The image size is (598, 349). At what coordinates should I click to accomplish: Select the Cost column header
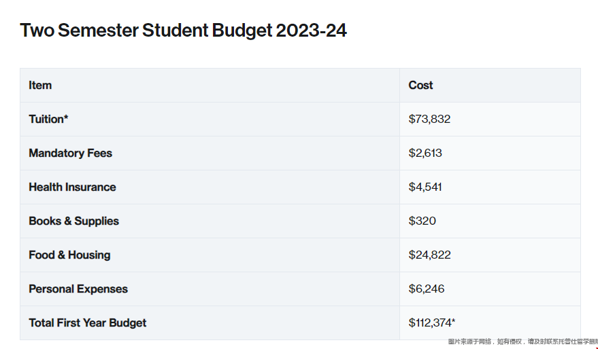coord(420,86)
